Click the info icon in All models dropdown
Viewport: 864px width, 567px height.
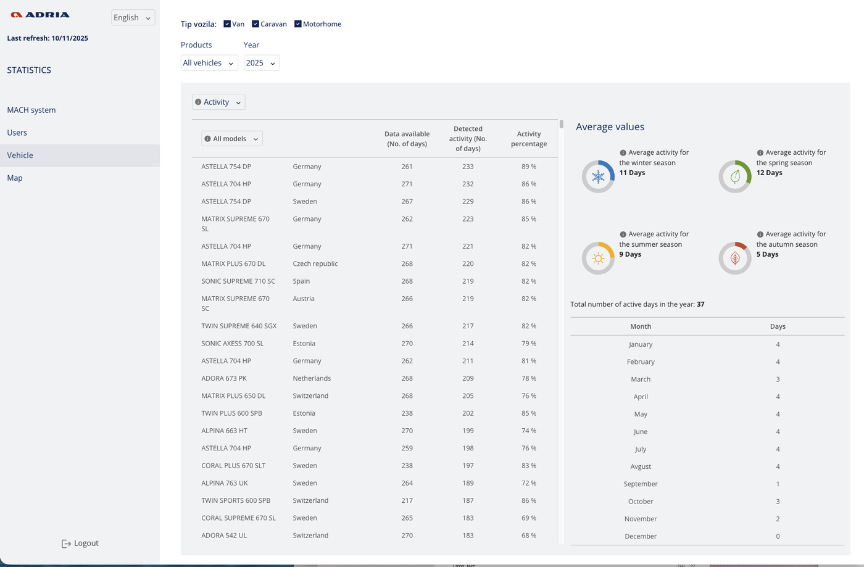coord(208,139)
